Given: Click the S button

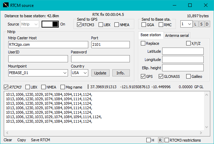Looking at the screenshot, I should click(x=201, y=24).
